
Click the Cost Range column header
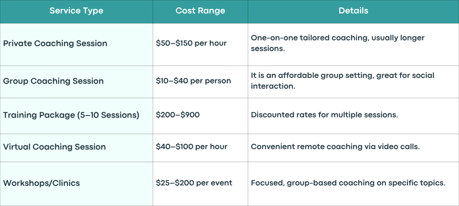200,11
